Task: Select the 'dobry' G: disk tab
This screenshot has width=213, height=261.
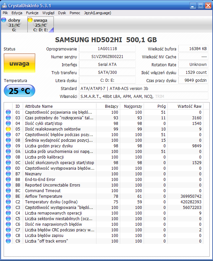Action: (x=14, y=25)
